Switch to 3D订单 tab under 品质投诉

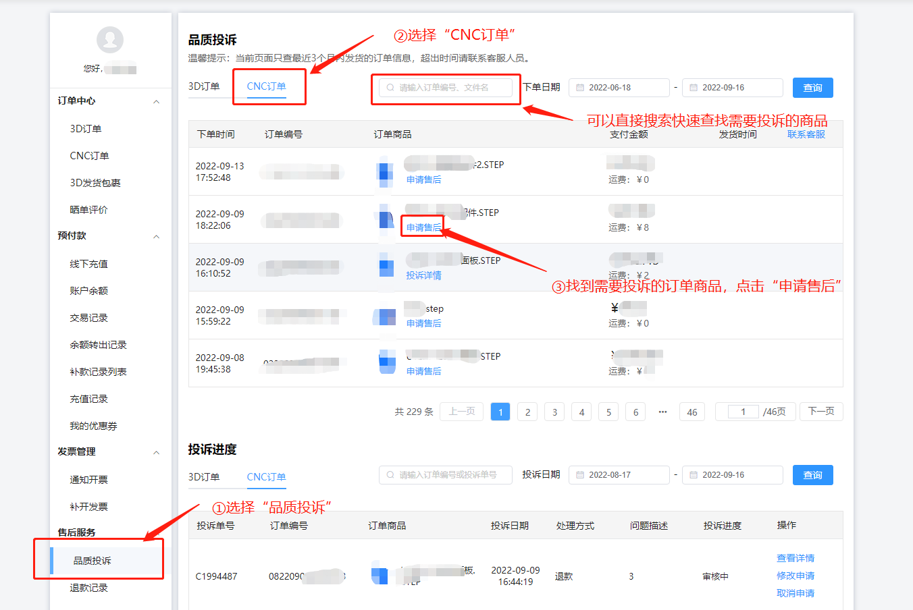point(204,86)
